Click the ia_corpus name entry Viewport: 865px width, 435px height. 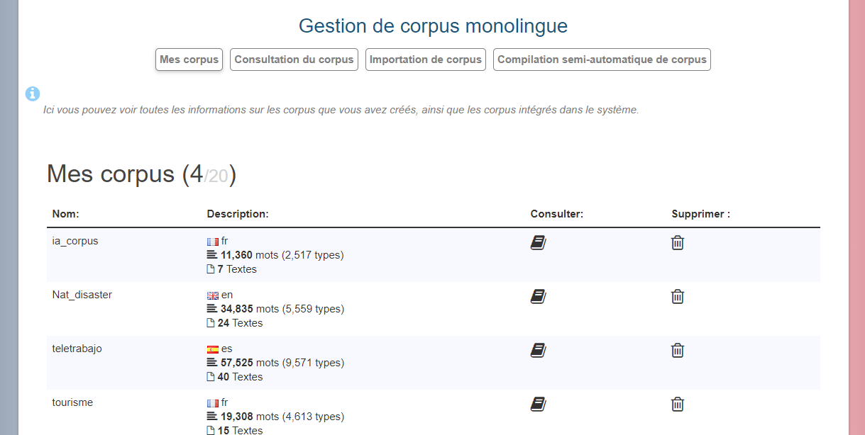pos(75,241)
